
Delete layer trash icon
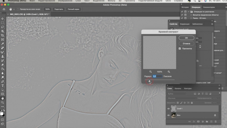(215, 122)
